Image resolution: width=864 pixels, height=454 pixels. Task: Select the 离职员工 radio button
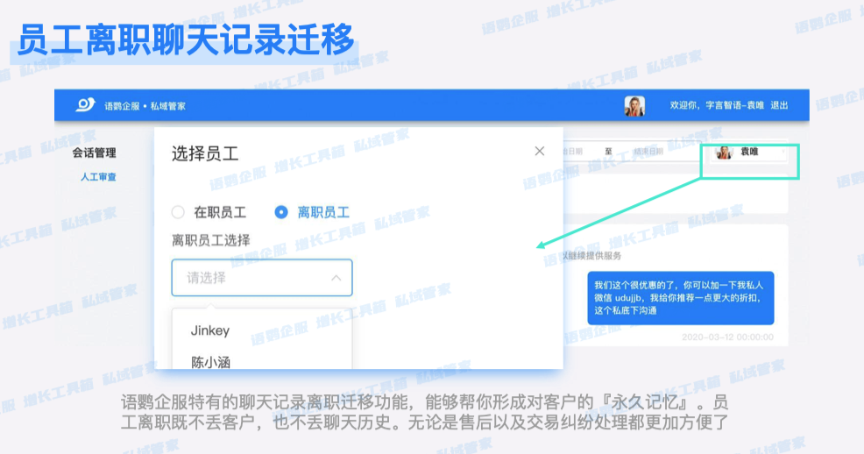click(x=281, y=212)
